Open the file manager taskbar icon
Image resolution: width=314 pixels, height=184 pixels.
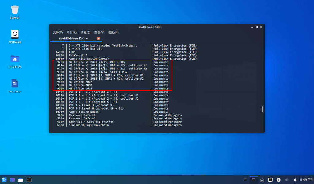click(21, 180)
